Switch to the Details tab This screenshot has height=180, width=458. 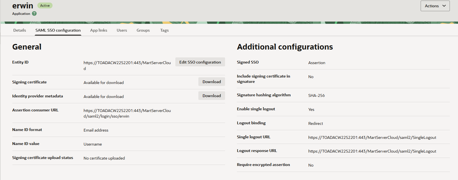tap(20, 30)
